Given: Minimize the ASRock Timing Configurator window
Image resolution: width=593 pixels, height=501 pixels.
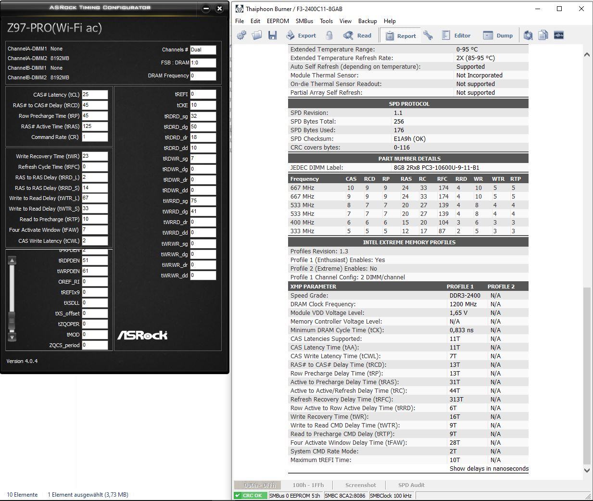Looking at the screenshot, I should pos(206,9).
